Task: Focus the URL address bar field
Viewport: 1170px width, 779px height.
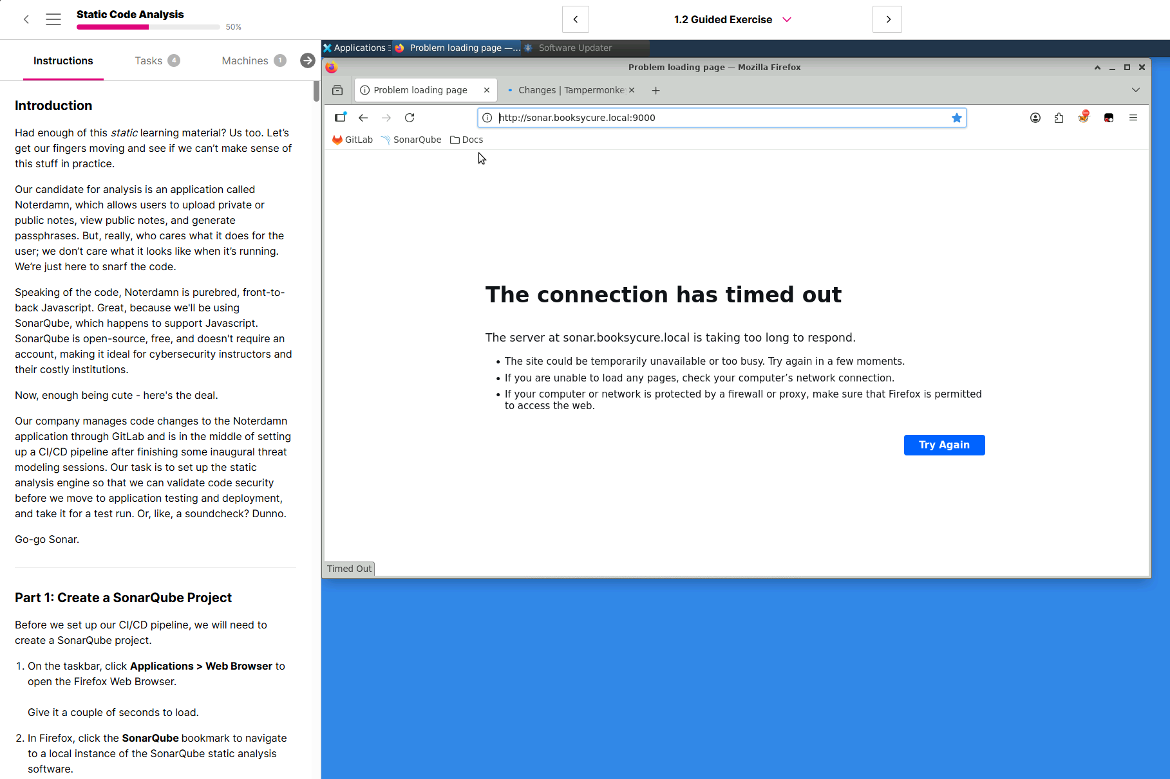Action: pos(721,118)
